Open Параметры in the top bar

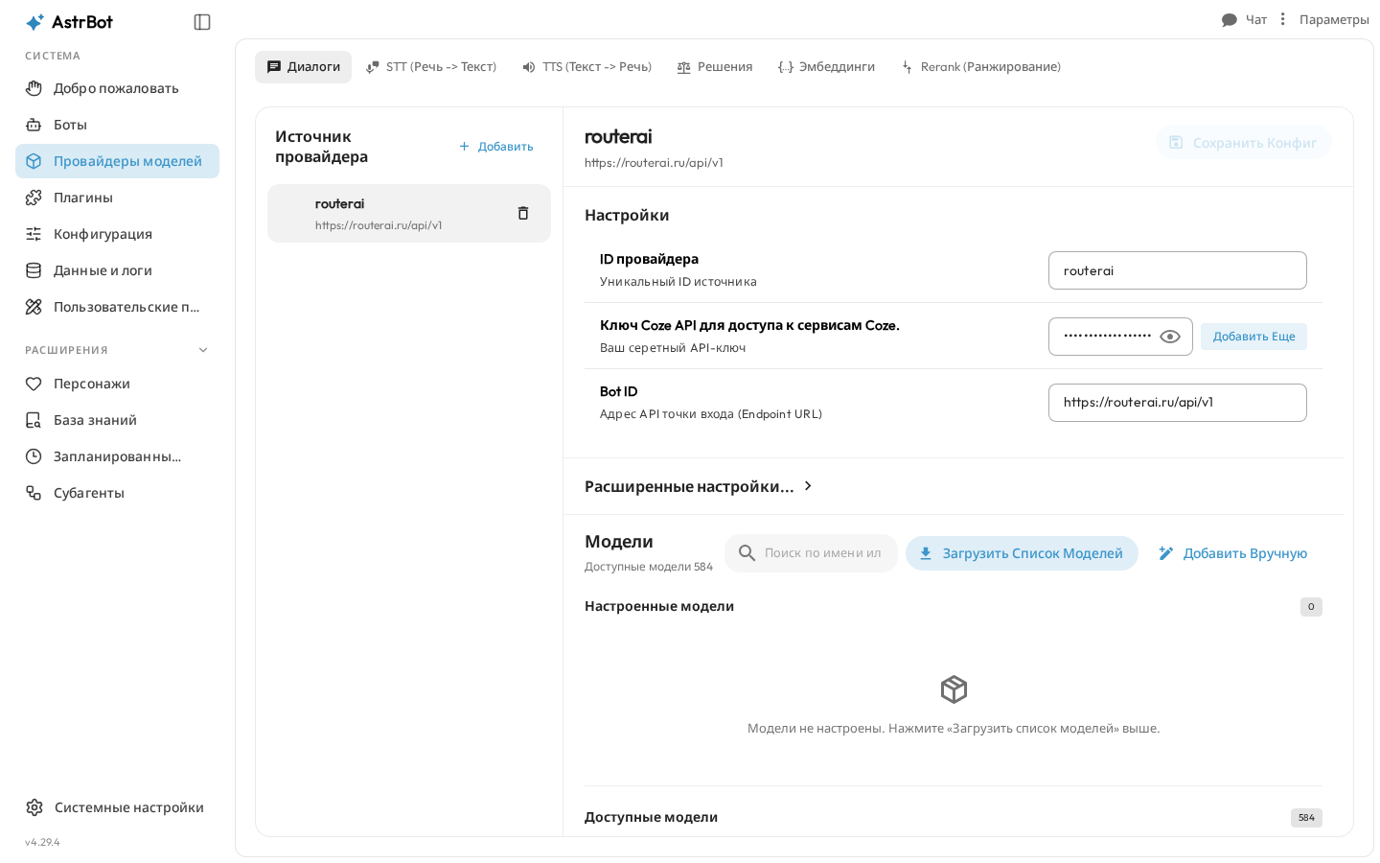tap(1334, 20)
